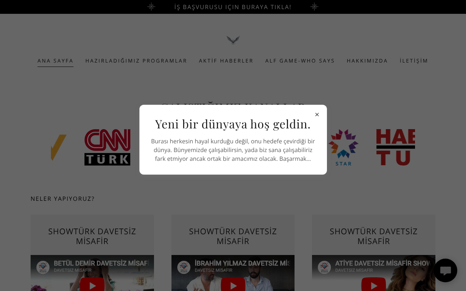Click the Star TV channel logo
The width and height of the screenshot is (466, 291).
point(343,147)
